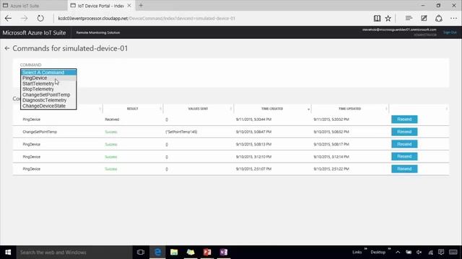Resend the PingDevice command with Received result

(x=404, y=119)
